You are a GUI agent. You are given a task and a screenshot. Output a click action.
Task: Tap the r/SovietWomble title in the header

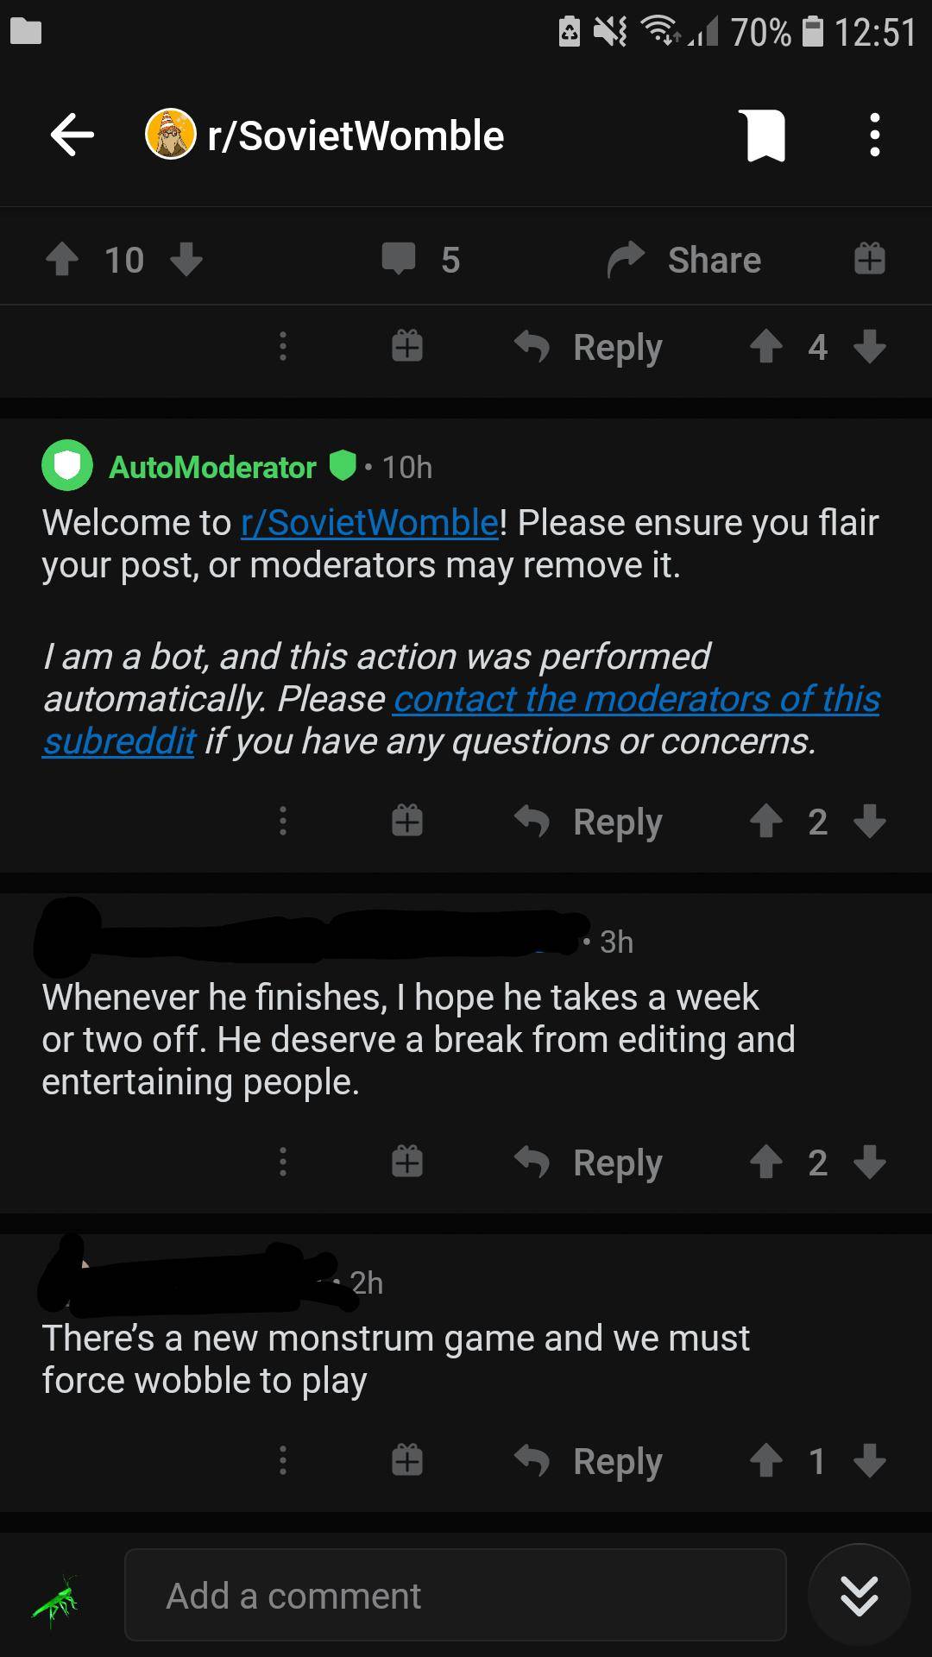pyautogui.click(x=356, y=135)
